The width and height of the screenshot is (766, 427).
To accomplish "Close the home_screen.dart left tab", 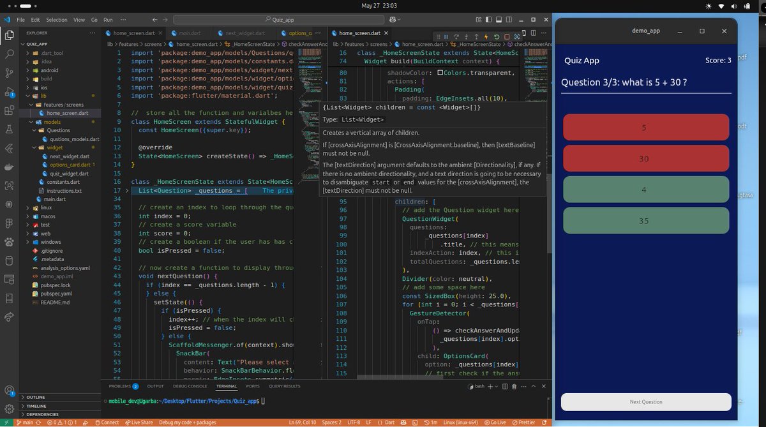I will pos(161,33).
